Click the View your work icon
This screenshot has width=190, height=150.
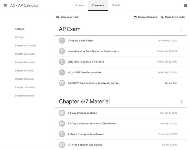click(57, 17)
